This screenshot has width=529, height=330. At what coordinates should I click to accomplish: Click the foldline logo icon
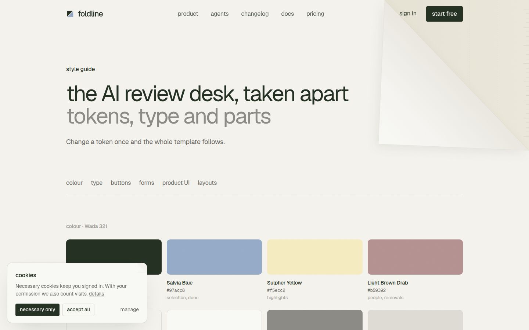(x=70, y=14)
